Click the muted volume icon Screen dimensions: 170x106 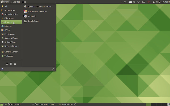point(148,2)
